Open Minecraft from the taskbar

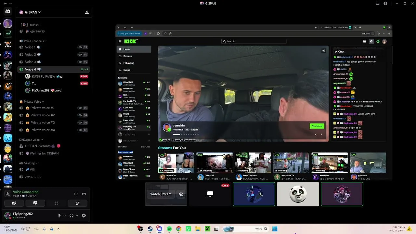(x=207, y=229)
